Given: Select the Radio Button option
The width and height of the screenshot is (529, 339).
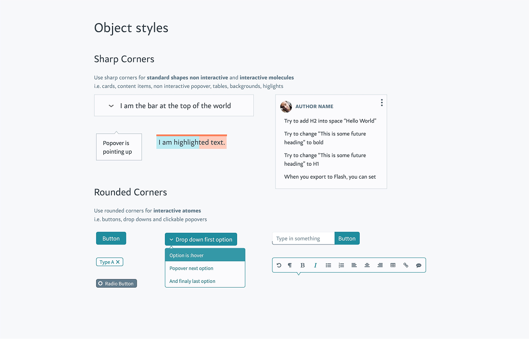Looking at the screenshot, I should coord(116,283).
